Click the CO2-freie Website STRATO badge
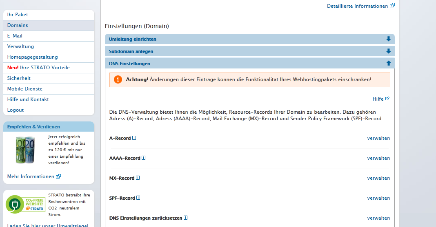436x227 pixels. coord(26,204)
